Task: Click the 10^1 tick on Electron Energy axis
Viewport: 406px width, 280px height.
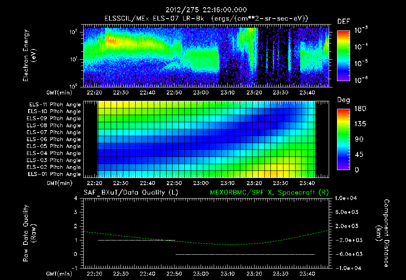Action: click(73, 59)
